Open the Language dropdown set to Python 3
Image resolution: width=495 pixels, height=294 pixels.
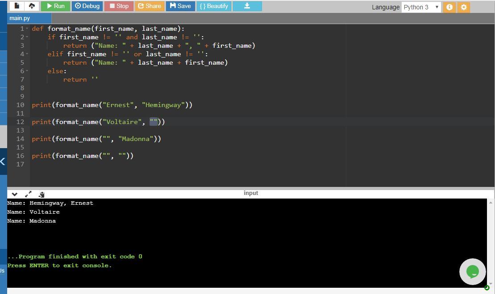(421, 7)
